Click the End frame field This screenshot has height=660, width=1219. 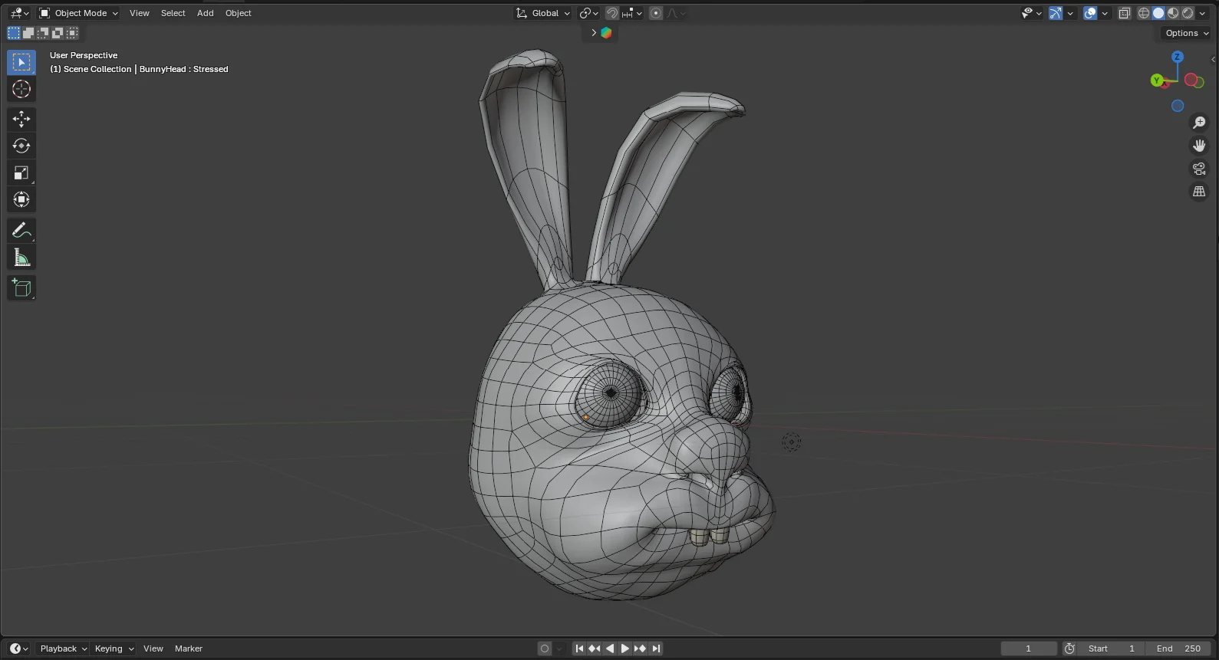tap(1178, 649)
